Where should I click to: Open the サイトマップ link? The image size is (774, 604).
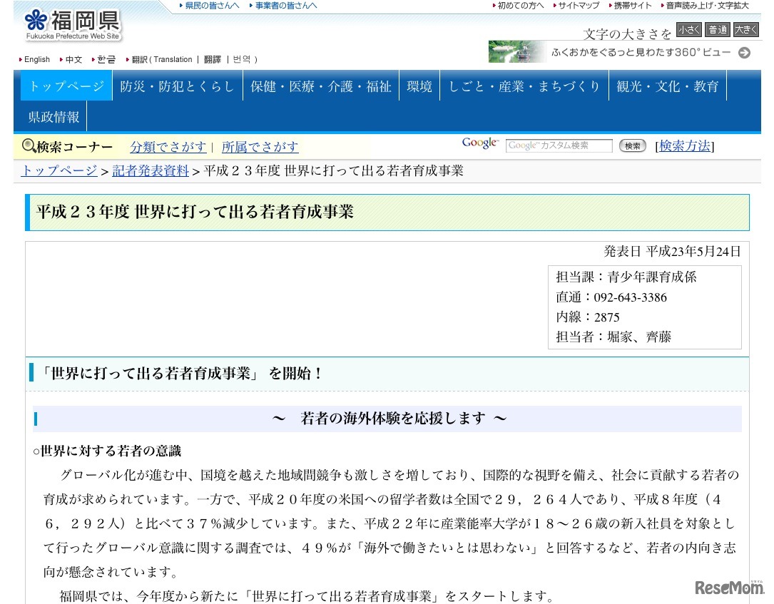point(579,6)
